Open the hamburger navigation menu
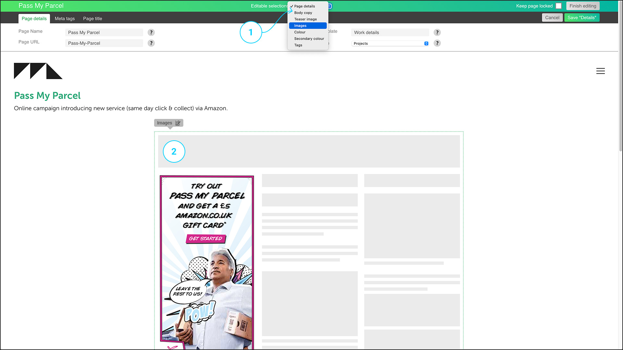The width and height of the screenshot is (623, 350). (x=600, y=71)
